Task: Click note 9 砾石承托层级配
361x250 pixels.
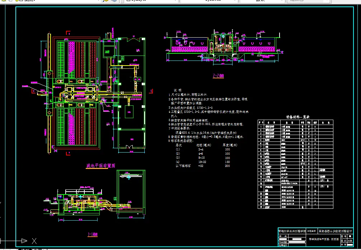Action: click(181, 141)
